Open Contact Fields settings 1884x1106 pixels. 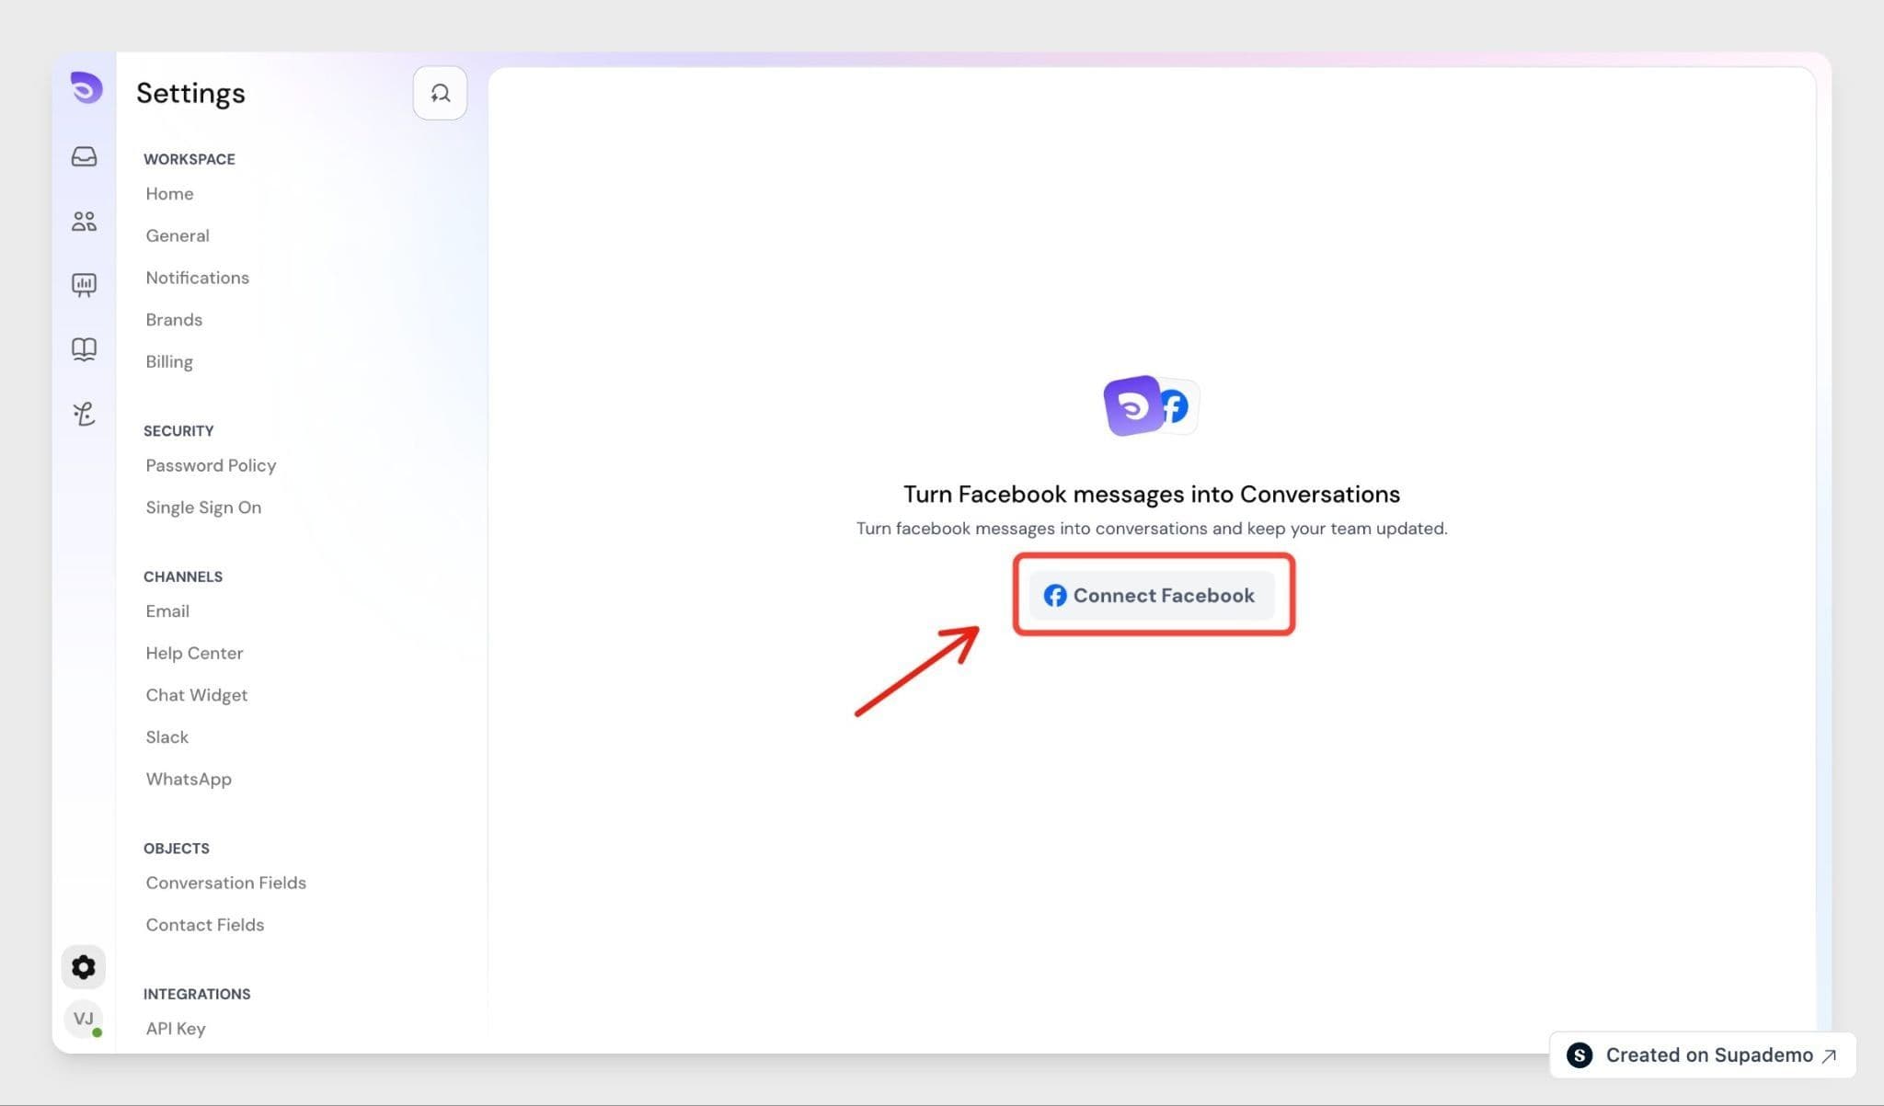pos(204,925)
